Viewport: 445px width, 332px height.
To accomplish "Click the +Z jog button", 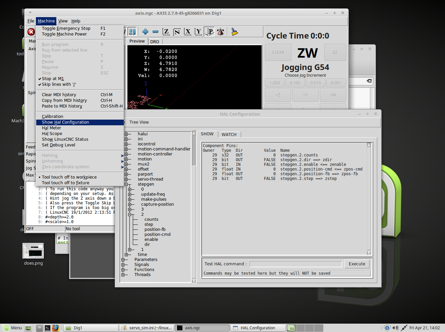I will pos(278,95).
